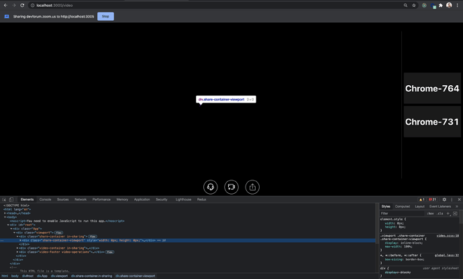This screenshot has width=463, height=279.
Task: Click the zoom magnifier icon in address bar
Action: [x=405, y=5]
